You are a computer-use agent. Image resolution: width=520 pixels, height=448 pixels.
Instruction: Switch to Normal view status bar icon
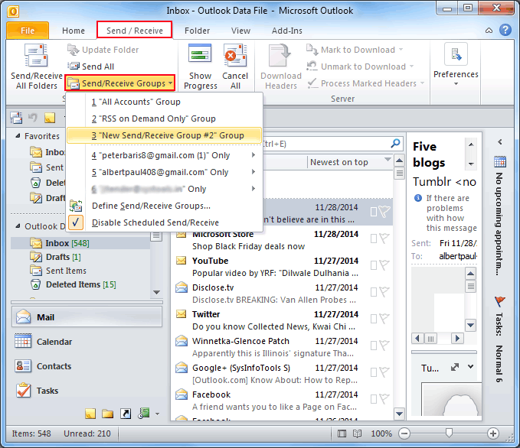pyautogui.click(x=342, y=433)
